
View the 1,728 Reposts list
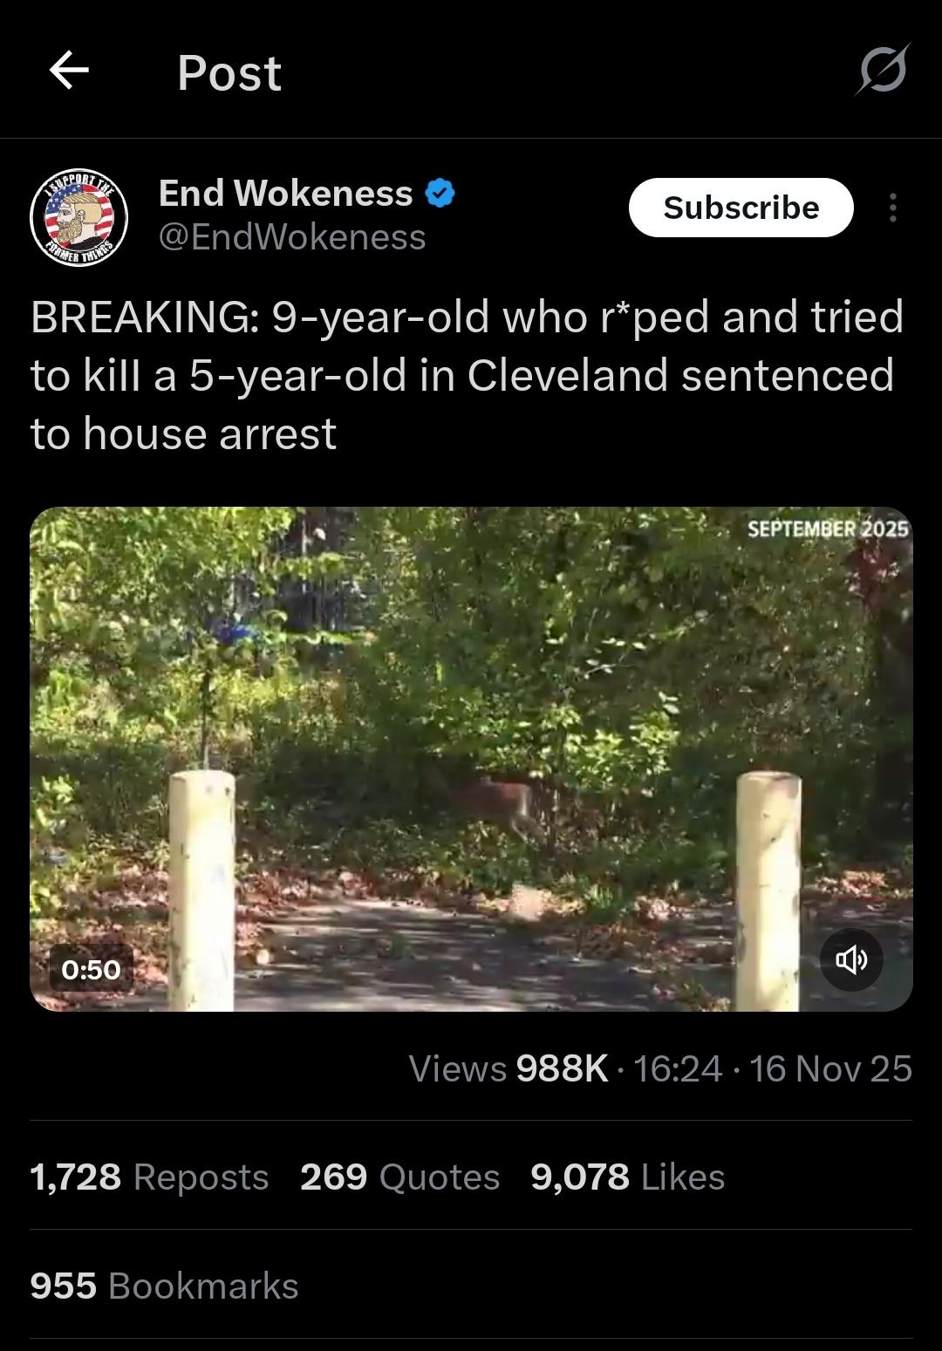pos(149,1177)
